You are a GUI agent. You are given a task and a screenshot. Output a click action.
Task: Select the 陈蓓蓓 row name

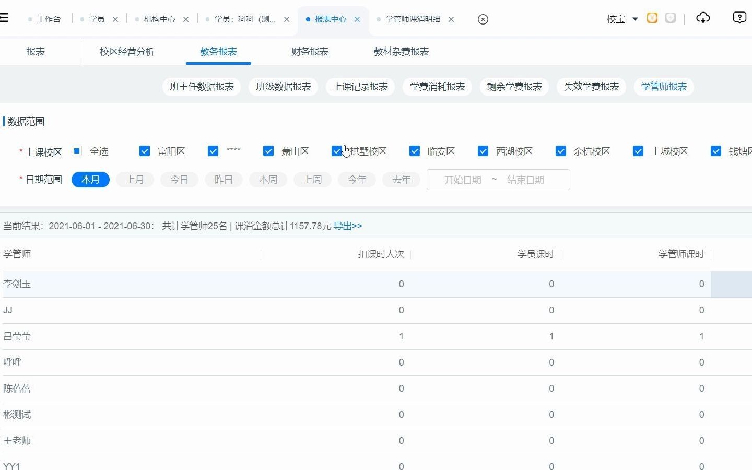pos(17,389)
